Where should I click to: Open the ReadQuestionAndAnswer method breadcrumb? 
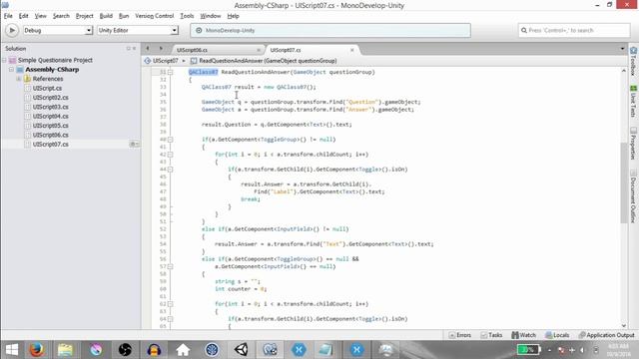tap(264, 61)
